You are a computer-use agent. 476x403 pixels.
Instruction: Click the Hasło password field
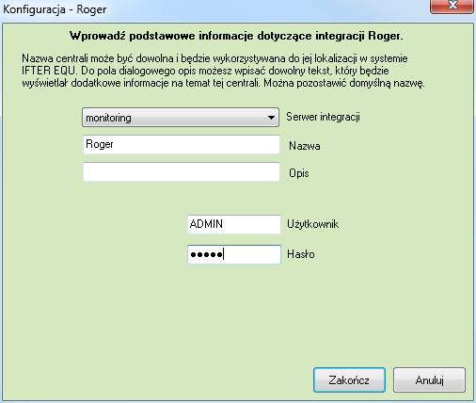pyautogui.click(x=234, y=254)
